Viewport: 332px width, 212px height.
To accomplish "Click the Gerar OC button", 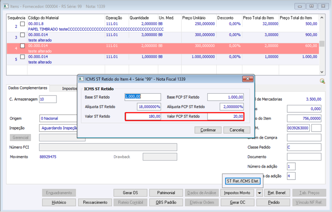I will coord(237,202).
